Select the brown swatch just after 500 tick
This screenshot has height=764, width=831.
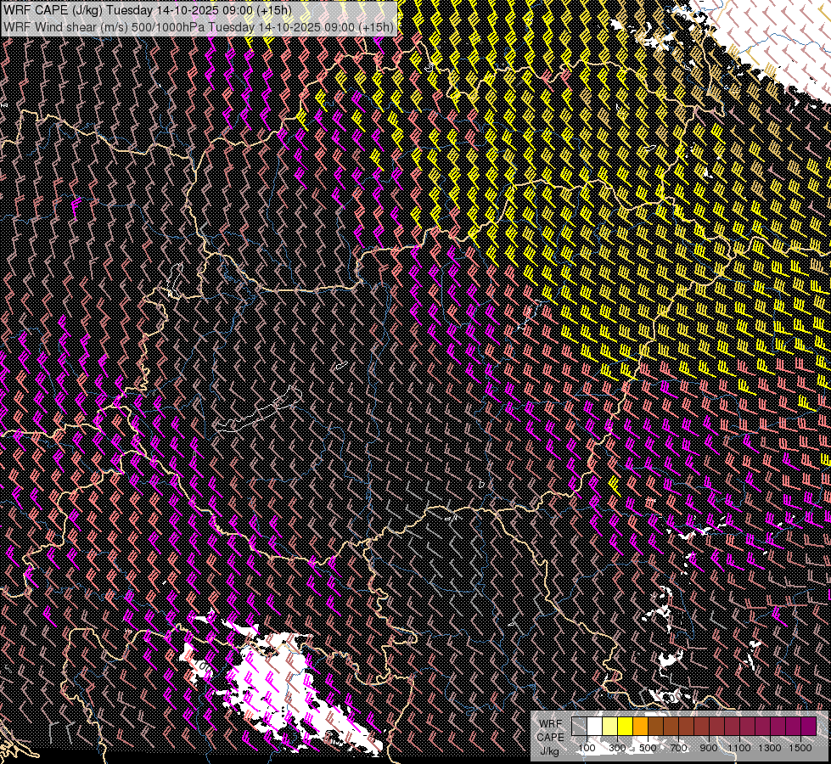(655, 726)
